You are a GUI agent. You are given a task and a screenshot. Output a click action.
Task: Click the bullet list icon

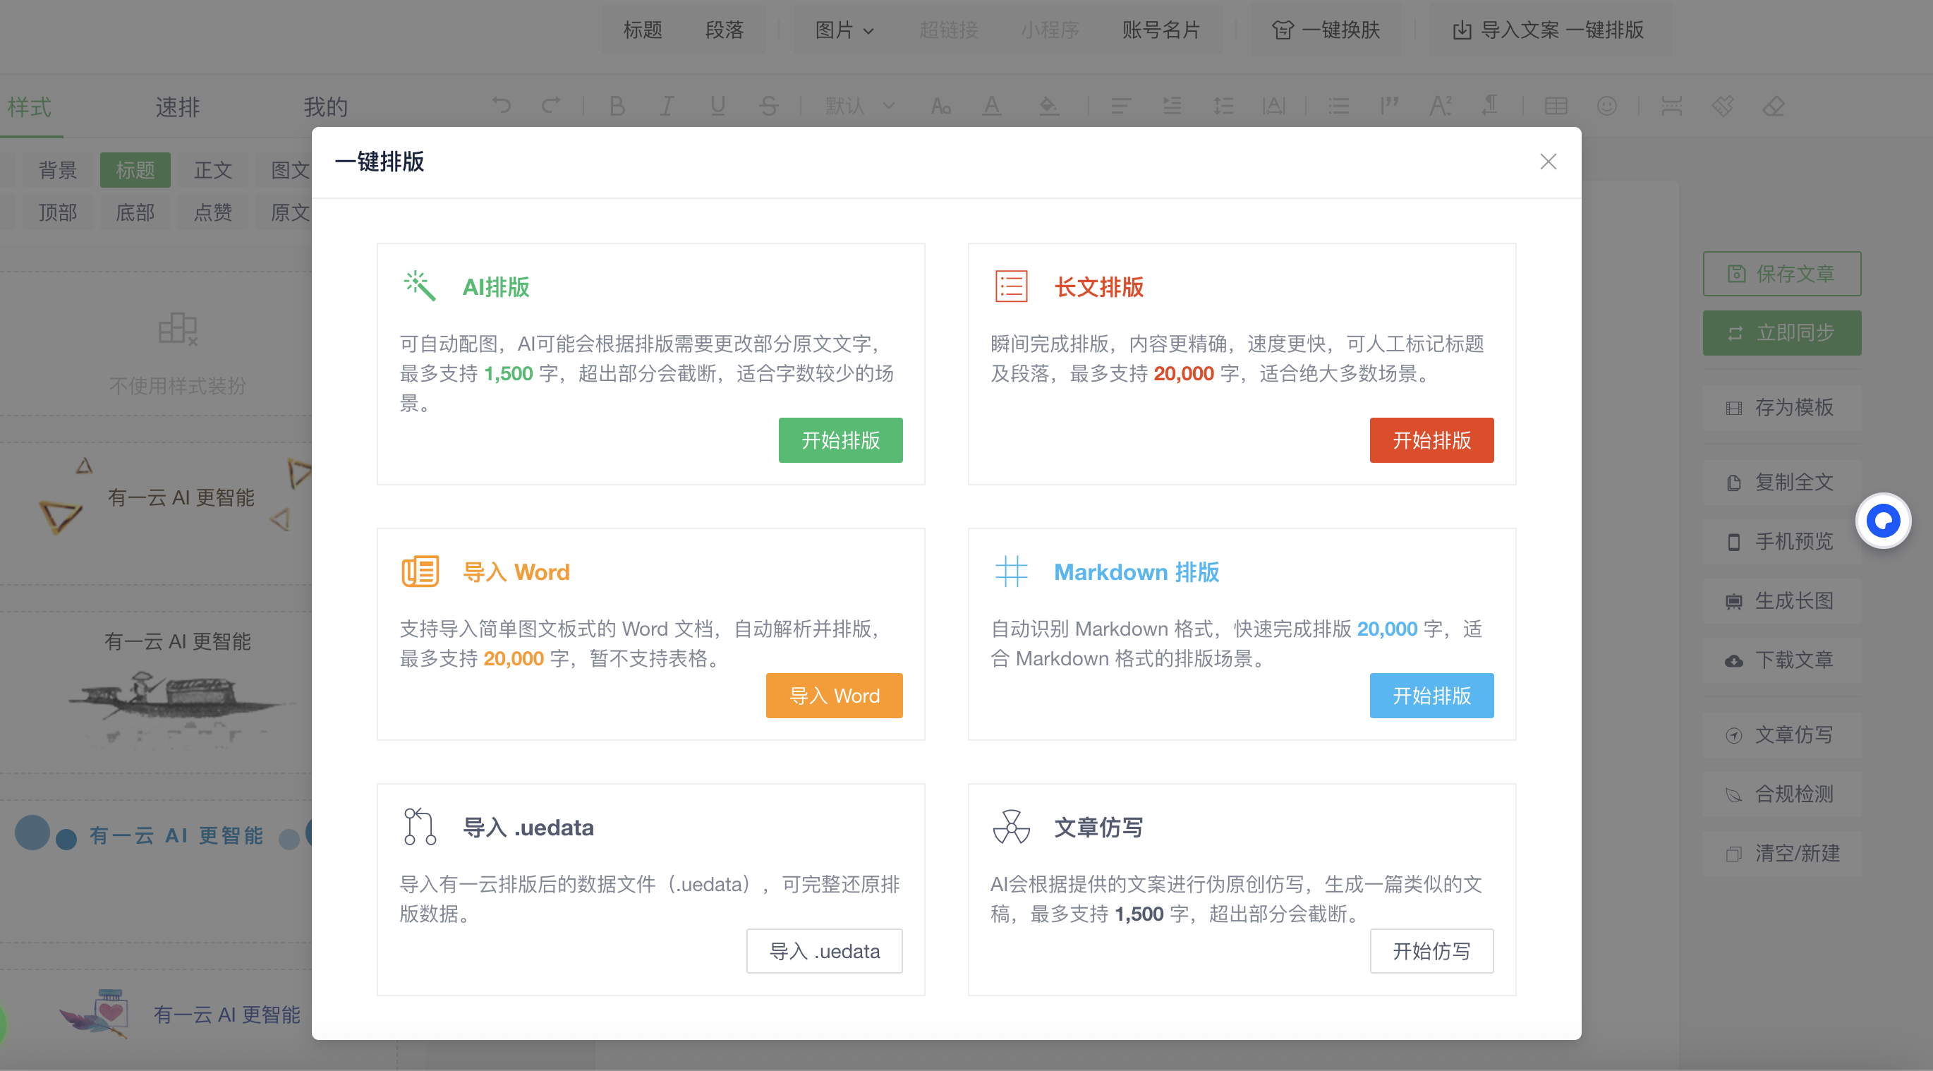tap(1339, 106)
